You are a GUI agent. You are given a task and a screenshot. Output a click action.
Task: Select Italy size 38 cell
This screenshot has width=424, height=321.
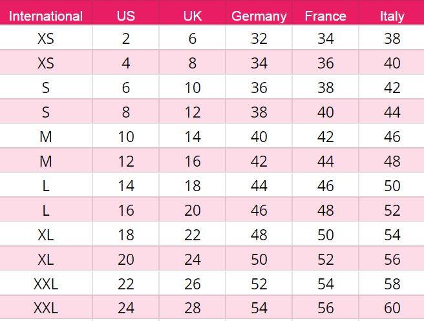(x=392, y=38)
